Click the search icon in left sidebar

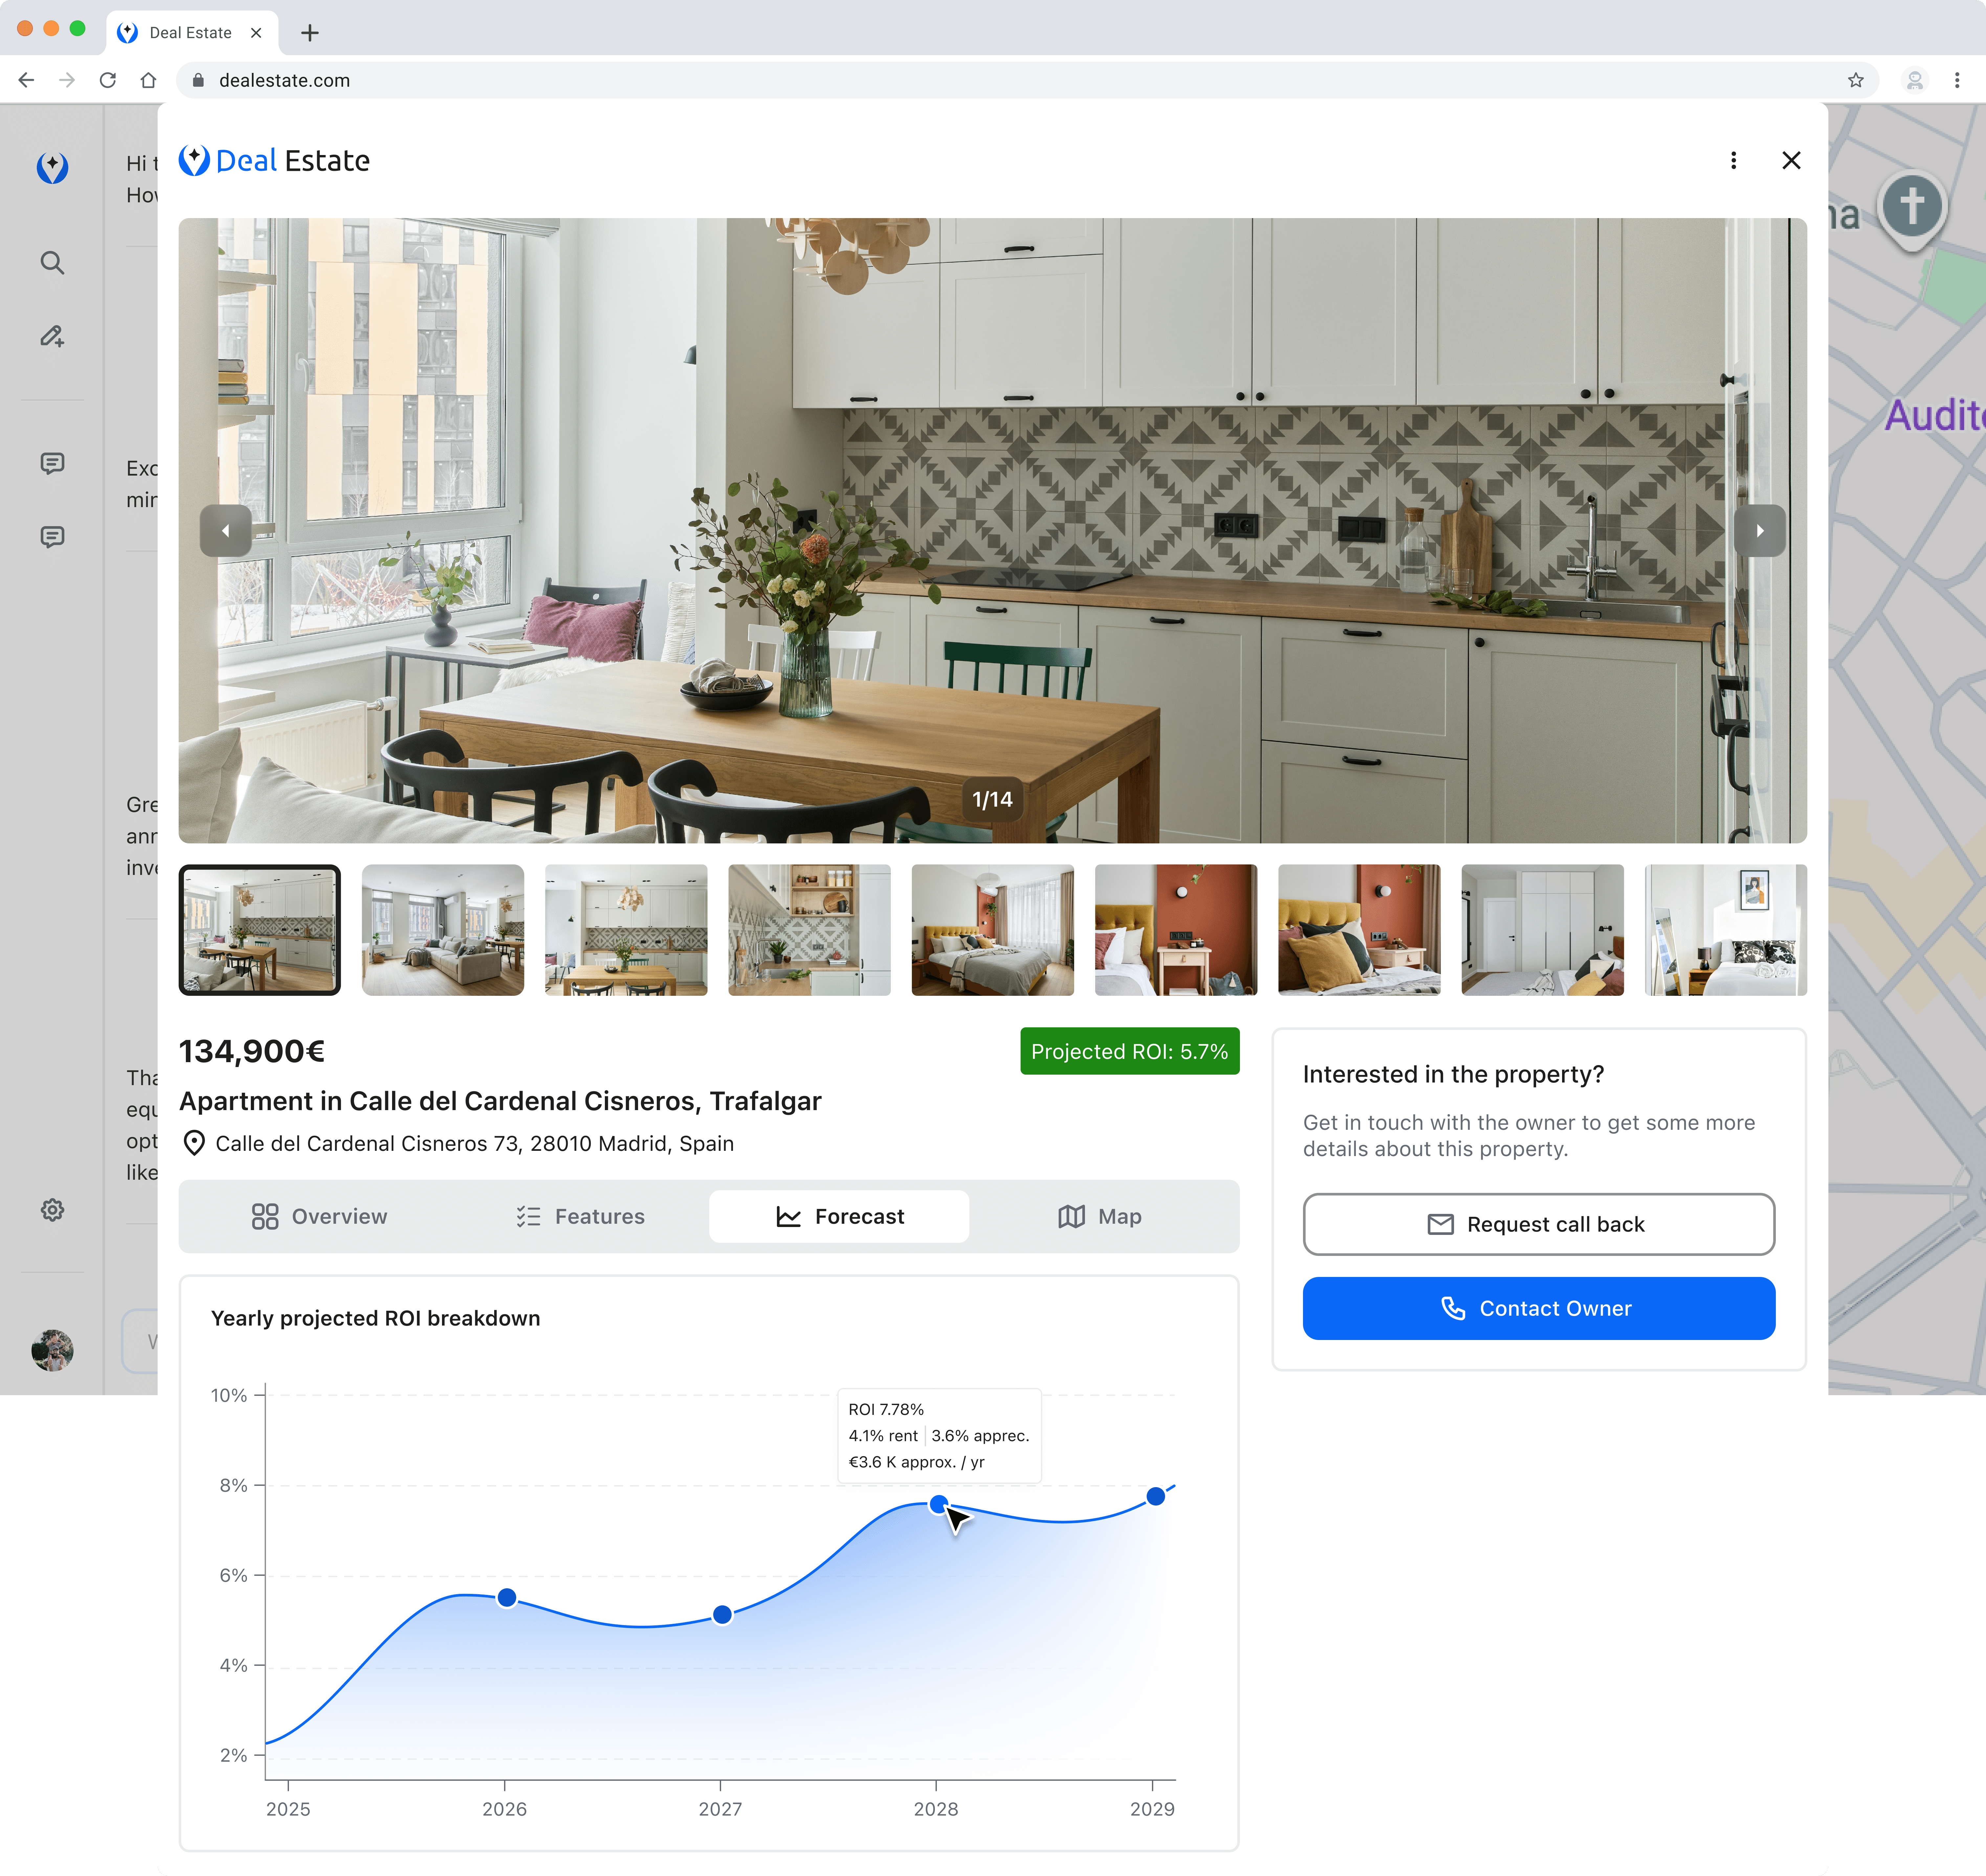52,263
